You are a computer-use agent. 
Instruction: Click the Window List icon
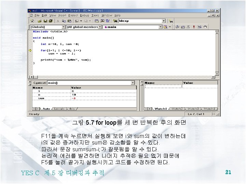pyautogui.click(x=108, y=21)
